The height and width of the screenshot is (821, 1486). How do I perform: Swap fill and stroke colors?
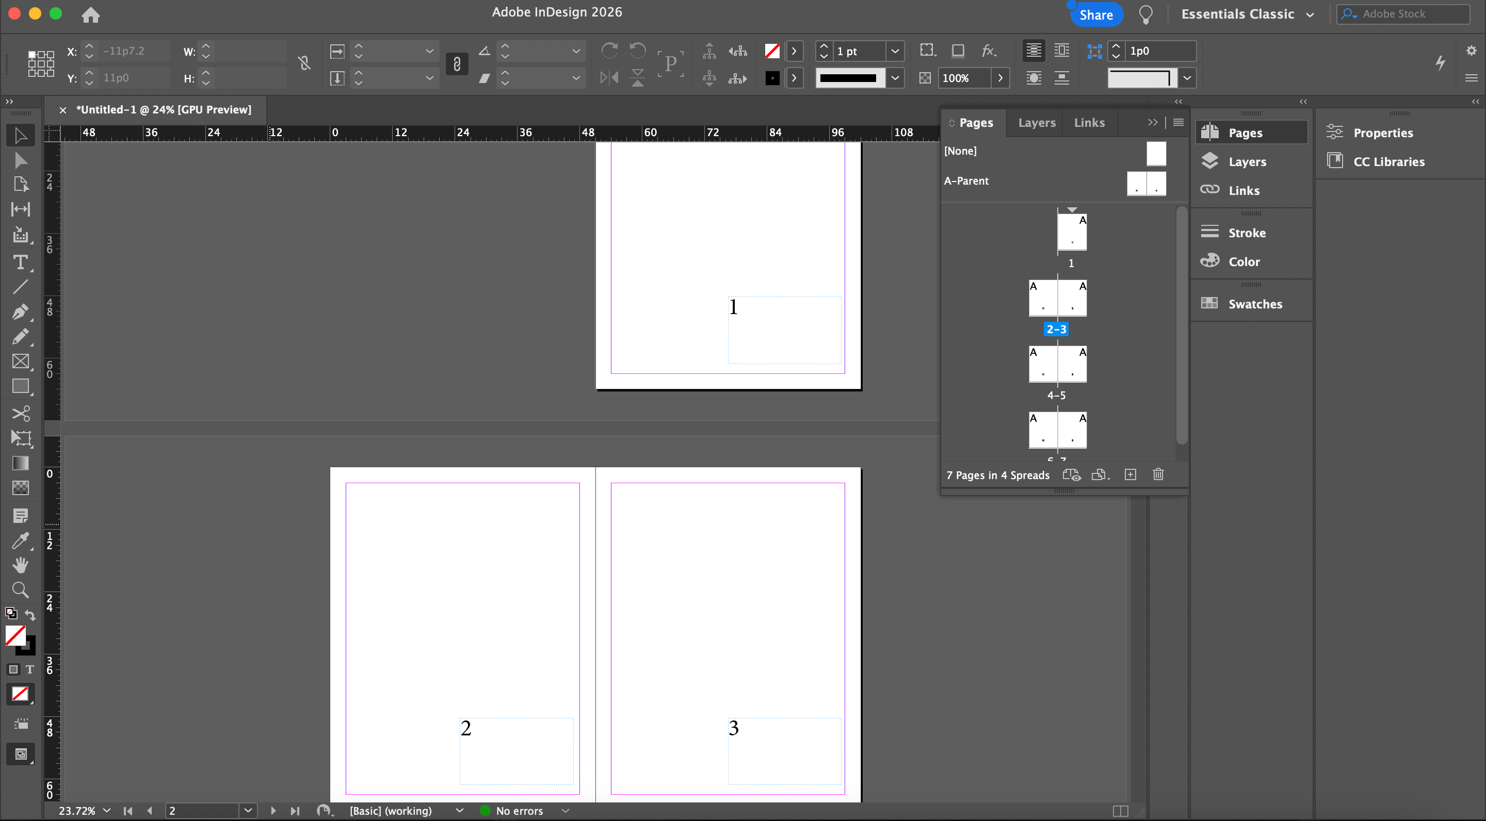point(30,615)
